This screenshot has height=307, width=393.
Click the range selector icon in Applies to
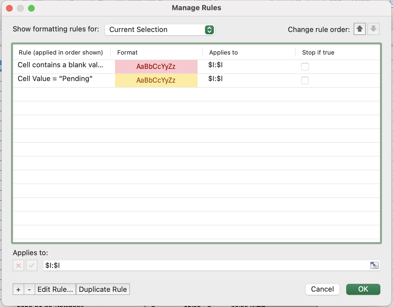374,265
